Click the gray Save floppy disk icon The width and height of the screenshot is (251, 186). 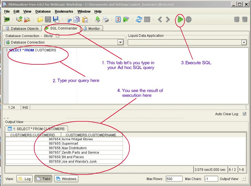coord(48,20)
